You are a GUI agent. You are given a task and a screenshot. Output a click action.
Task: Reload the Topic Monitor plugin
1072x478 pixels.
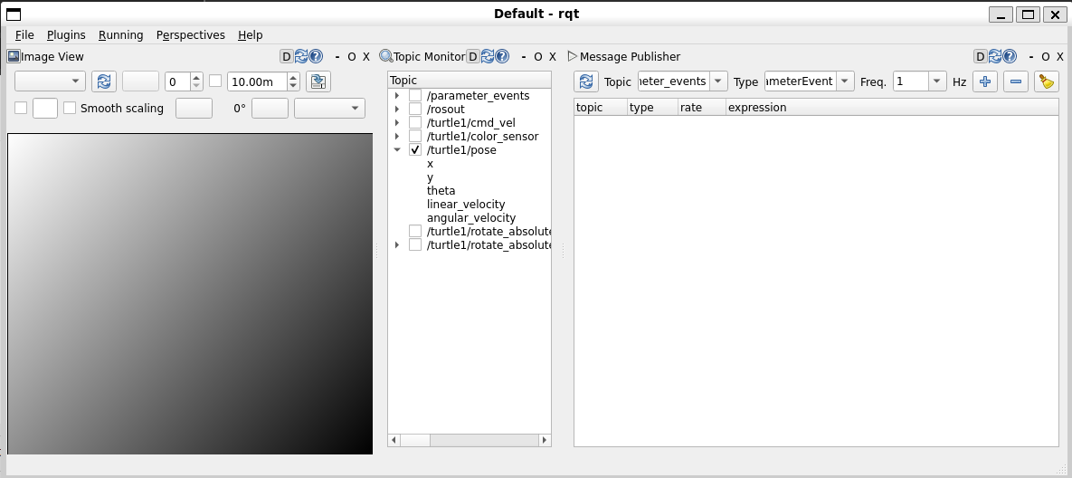click(488, 57)
